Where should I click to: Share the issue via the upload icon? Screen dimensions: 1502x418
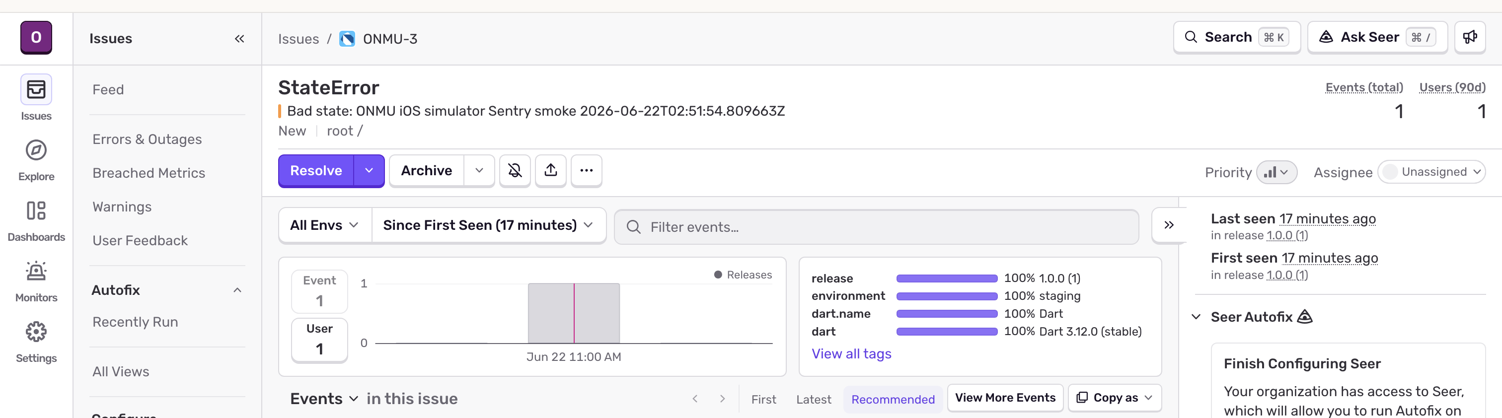(x=550, y=170)
